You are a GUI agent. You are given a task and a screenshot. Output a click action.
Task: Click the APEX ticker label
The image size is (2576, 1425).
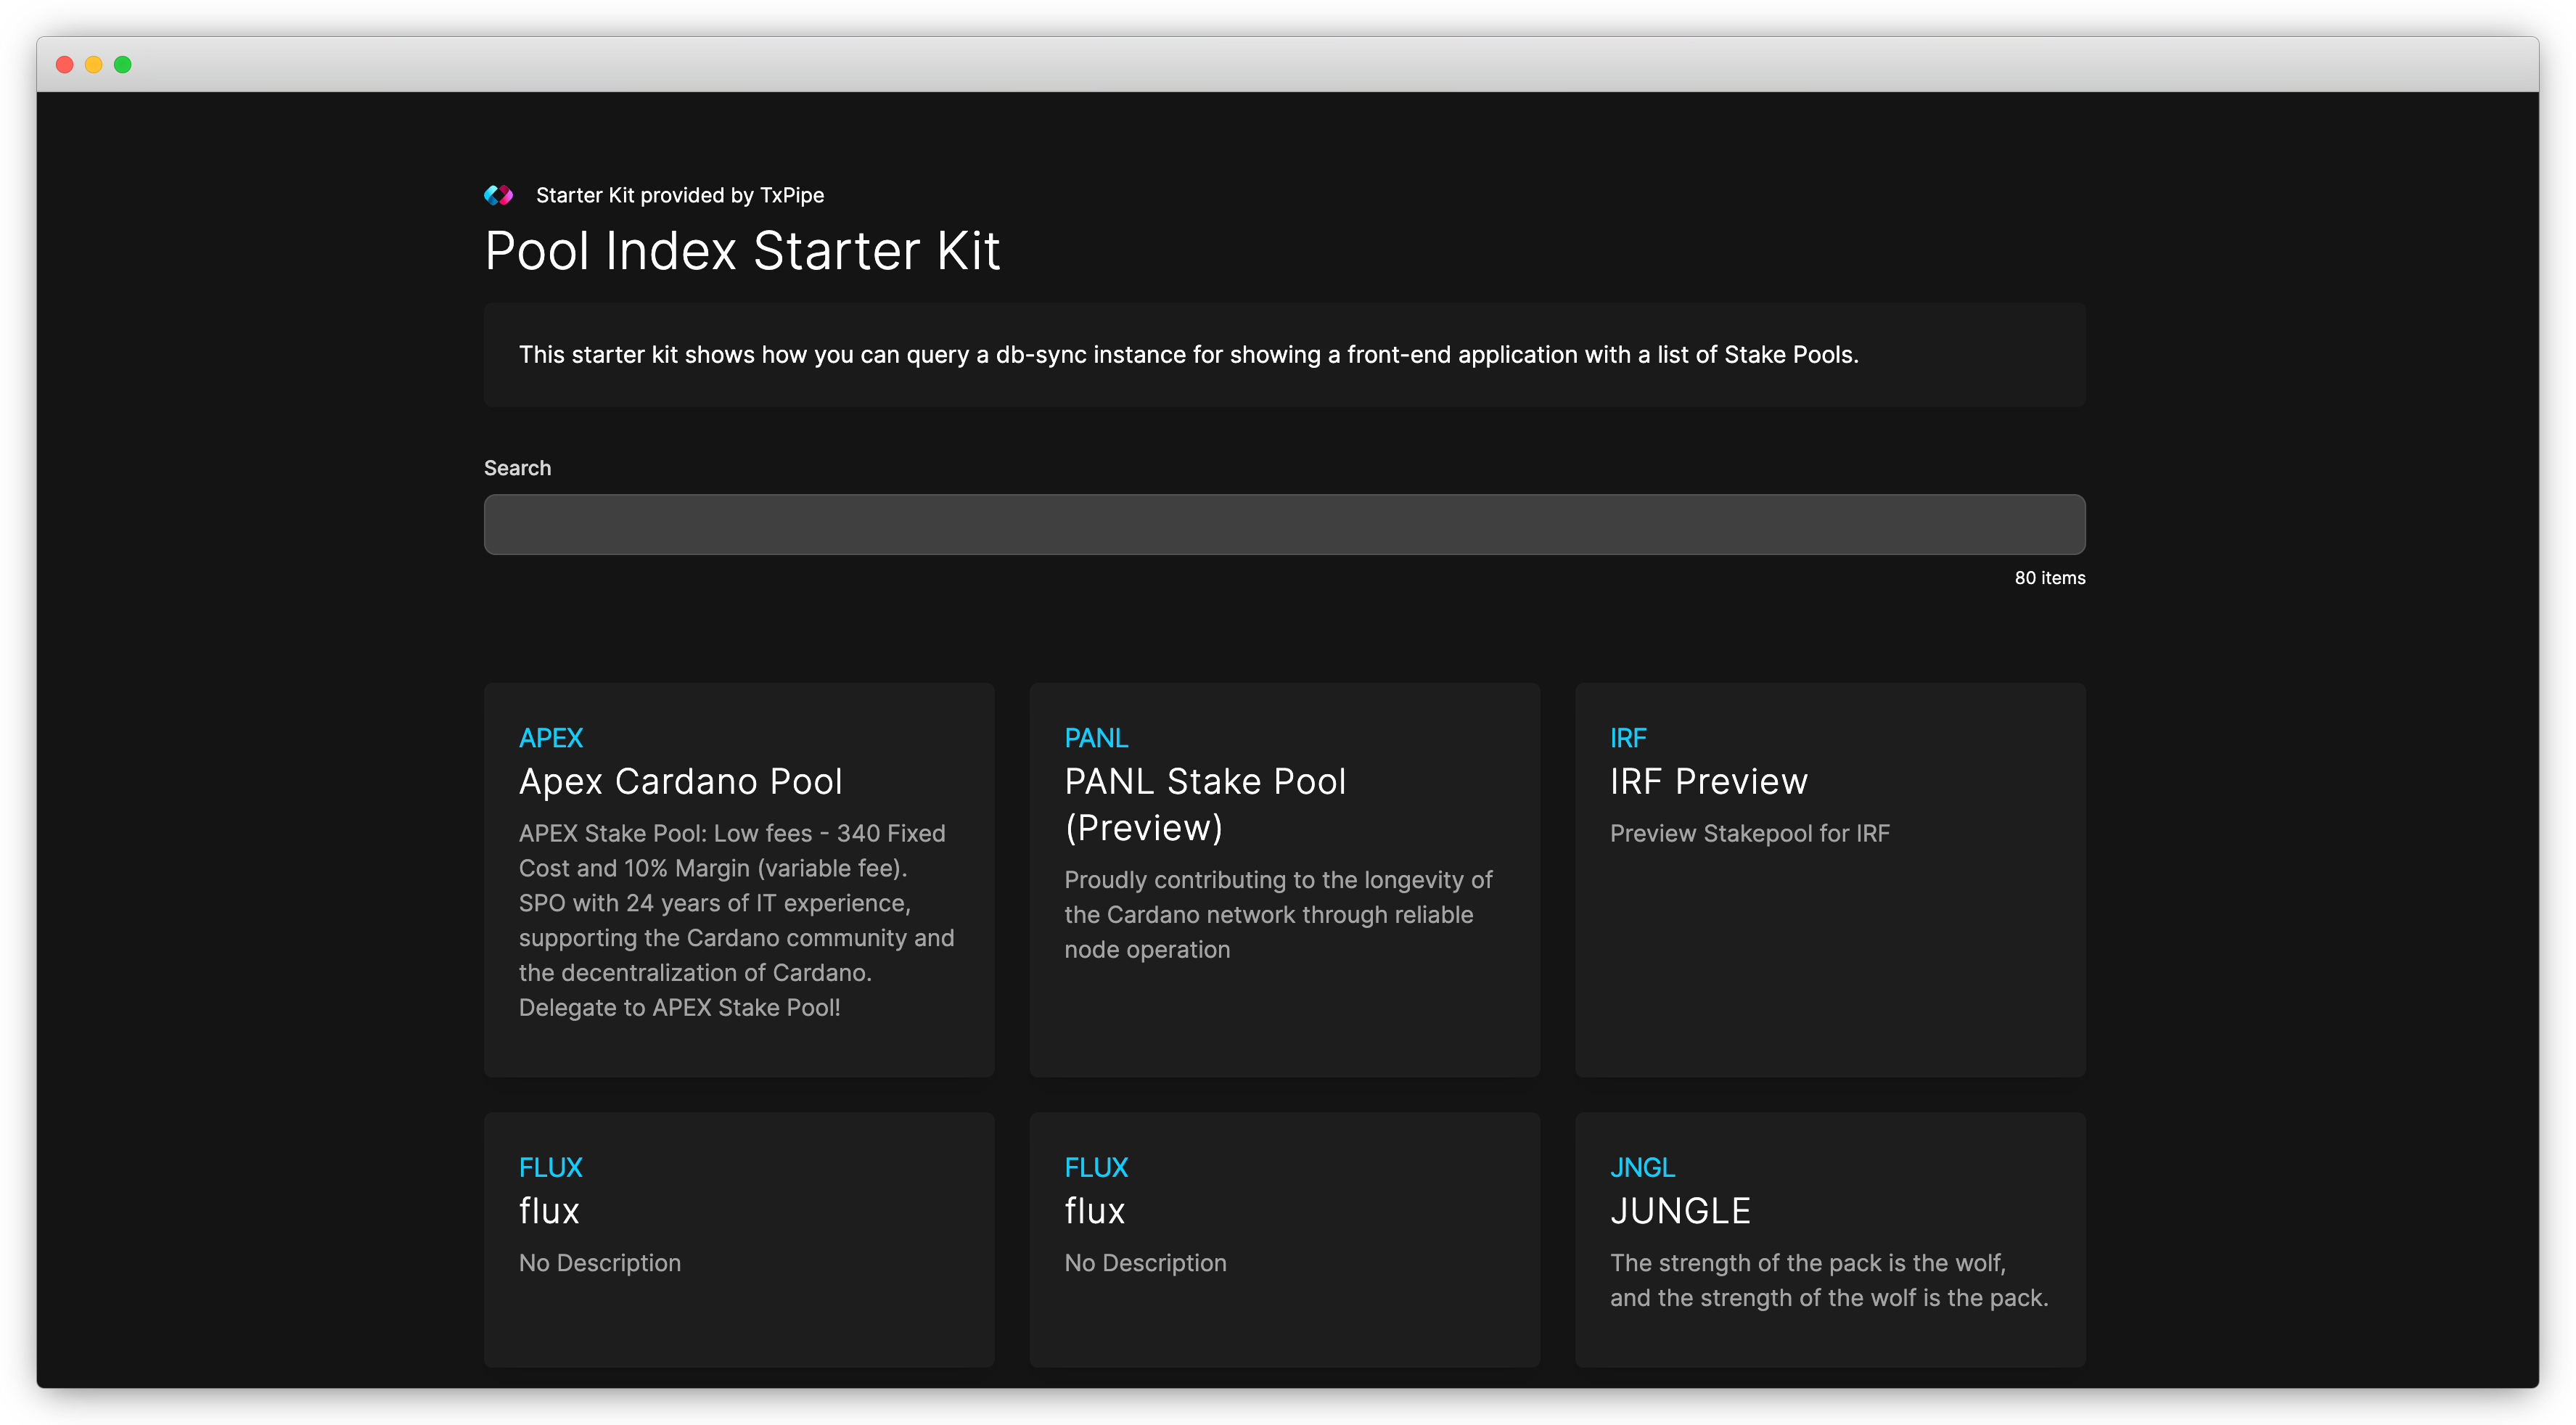(550, 738)
